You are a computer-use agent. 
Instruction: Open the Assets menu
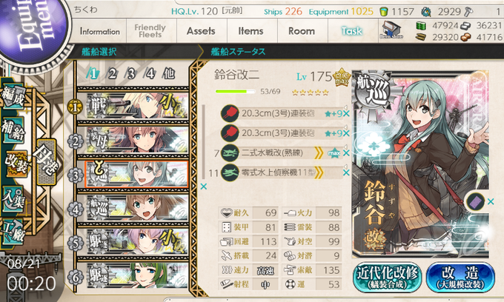pos(201,31)
